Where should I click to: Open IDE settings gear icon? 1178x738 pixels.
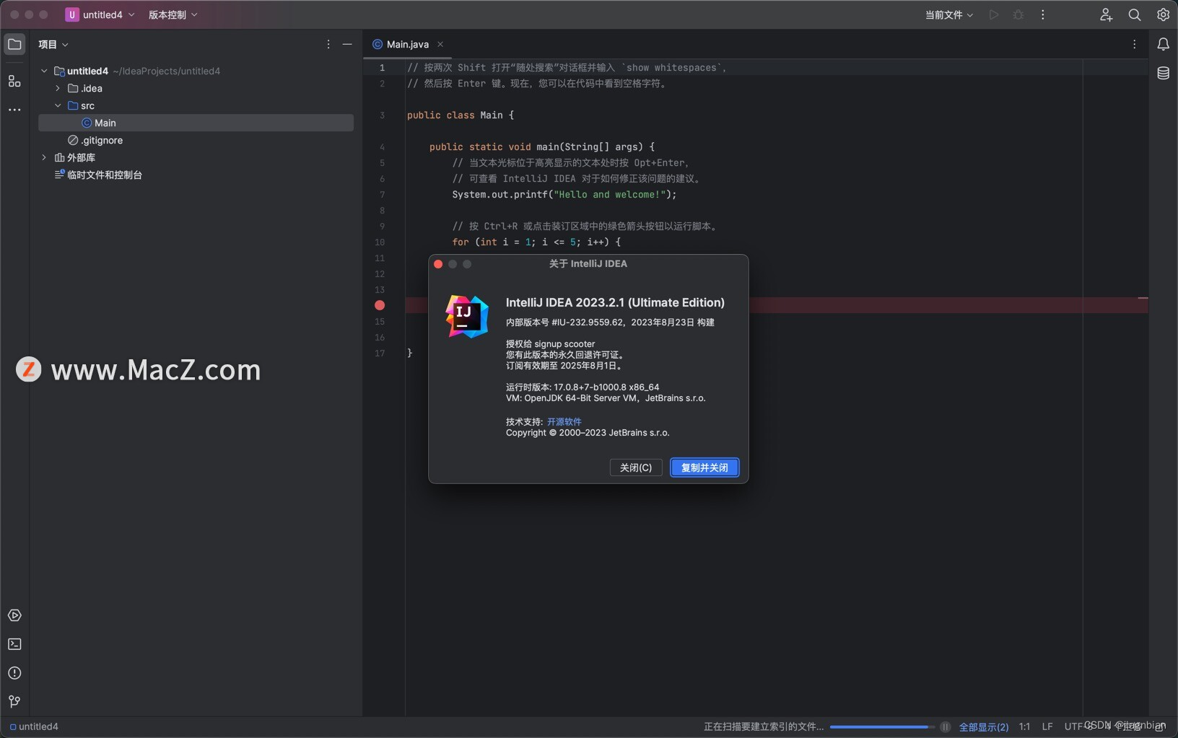click(1163, 14)
